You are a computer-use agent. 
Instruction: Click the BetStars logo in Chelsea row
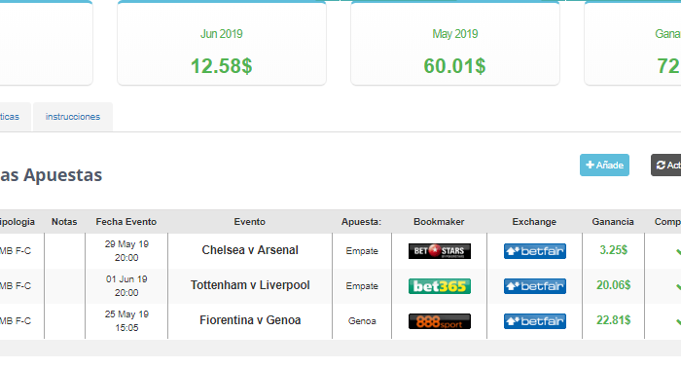pos(439,251)
